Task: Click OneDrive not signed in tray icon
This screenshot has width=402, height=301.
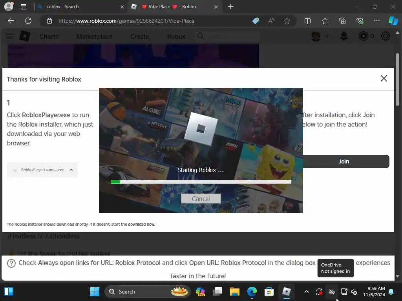Action: (x=332, y=292)
